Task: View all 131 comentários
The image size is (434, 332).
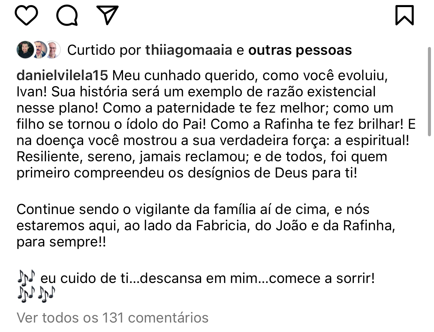Action: (x=113, y=317)
